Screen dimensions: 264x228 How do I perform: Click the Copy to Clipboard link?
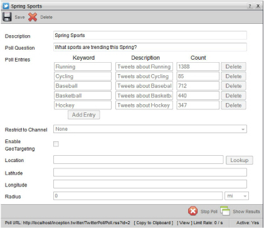click(154, 223)
